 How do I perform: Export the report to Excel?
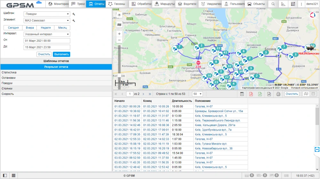click(260, 94)
